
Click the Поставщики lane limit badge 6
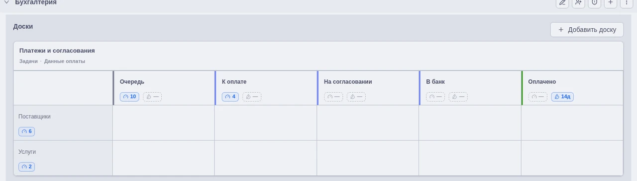pos(27,131)
